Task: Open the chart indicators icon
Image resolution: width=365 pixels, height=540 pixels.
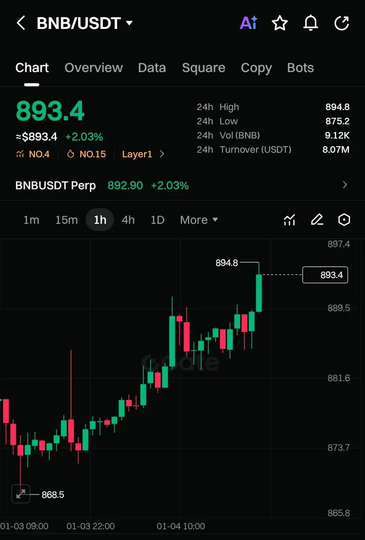Action: (x=289, y=220)
